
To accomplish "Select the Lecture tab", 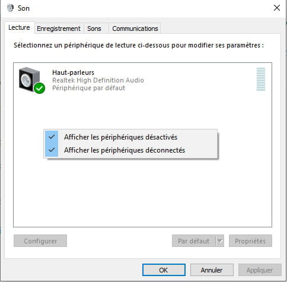I will [19, 27].
